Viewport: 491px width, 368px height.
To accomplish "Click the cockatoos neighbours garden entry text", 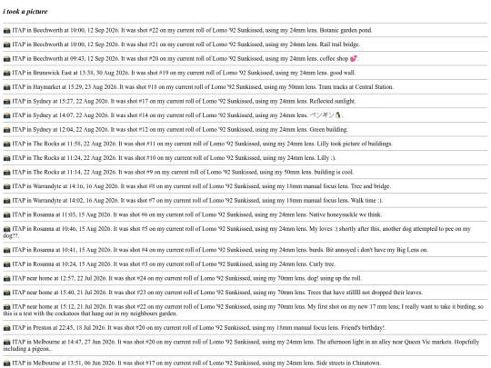I will 244,310.
